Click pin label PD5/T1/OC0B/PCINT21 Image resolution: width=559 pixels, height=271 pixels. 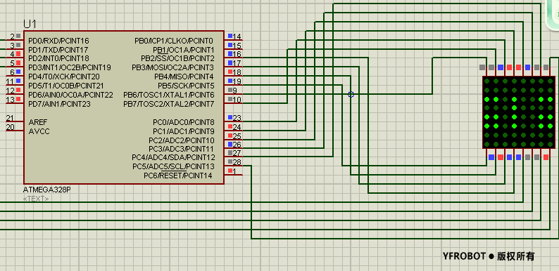[66, 86]
